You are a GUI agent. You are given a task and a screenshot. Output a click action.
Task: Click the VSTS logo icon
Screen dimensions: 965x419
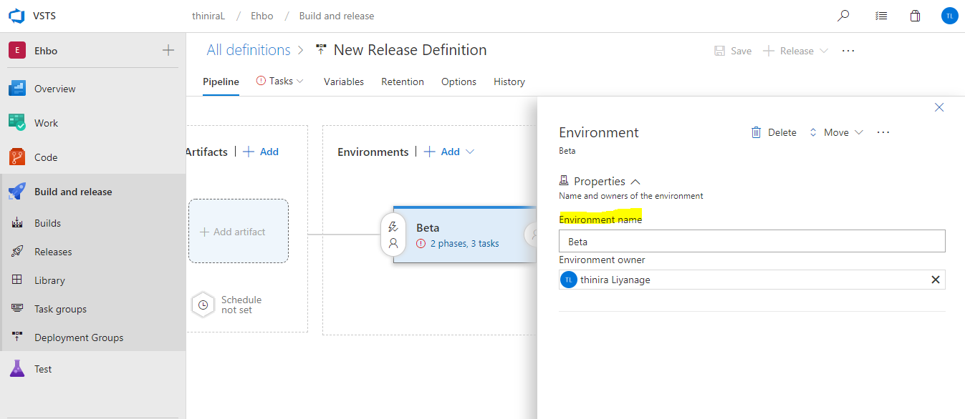[x=16, y=15]
